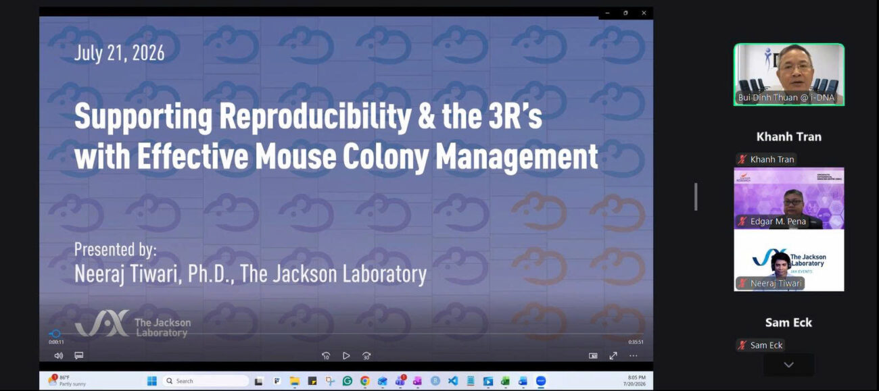Expand video to full screen

[613, 356]
